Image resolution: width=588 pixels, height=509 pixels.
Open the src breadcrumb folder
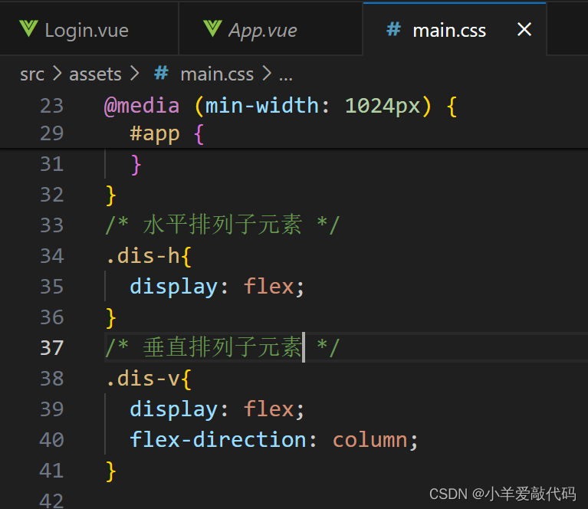pos(32,74)
